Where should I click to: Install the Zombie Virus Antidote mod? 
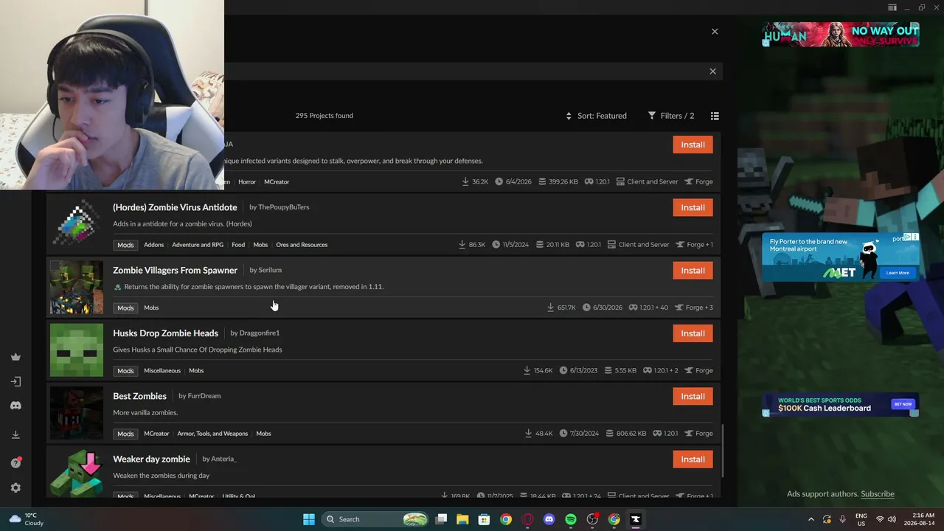[693, 207]
